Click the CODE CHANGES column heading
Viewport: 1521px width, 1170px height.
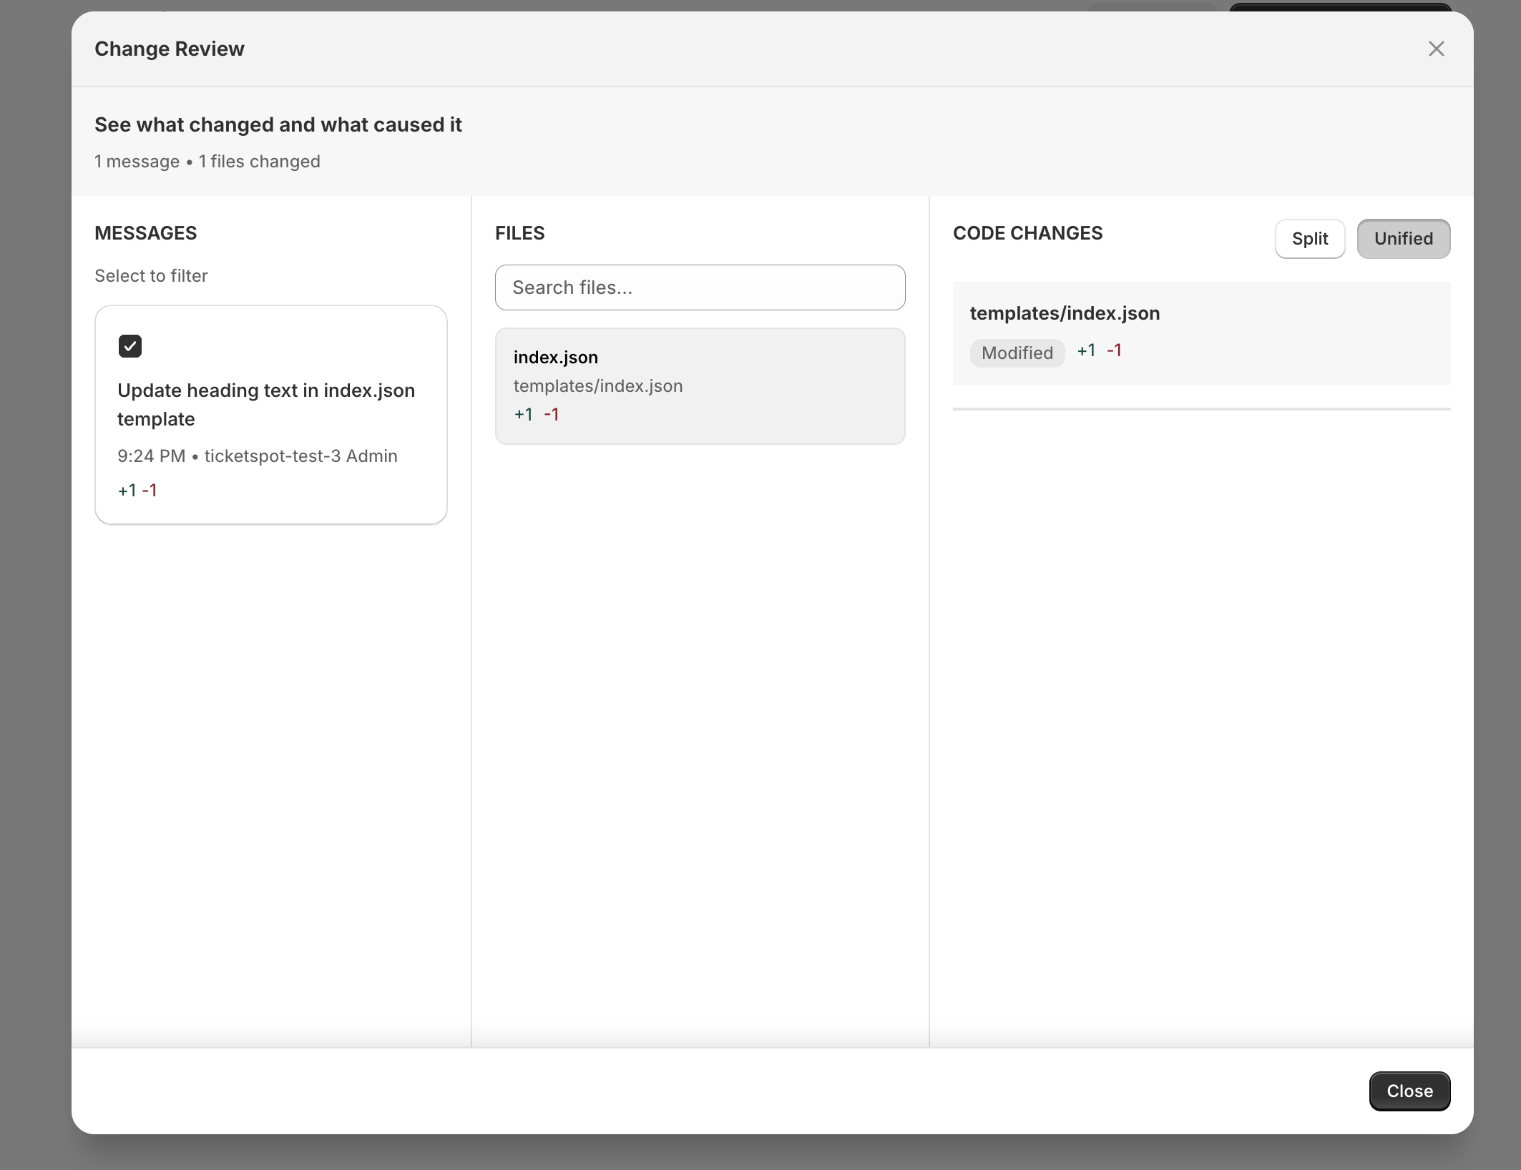(1027, 233)
